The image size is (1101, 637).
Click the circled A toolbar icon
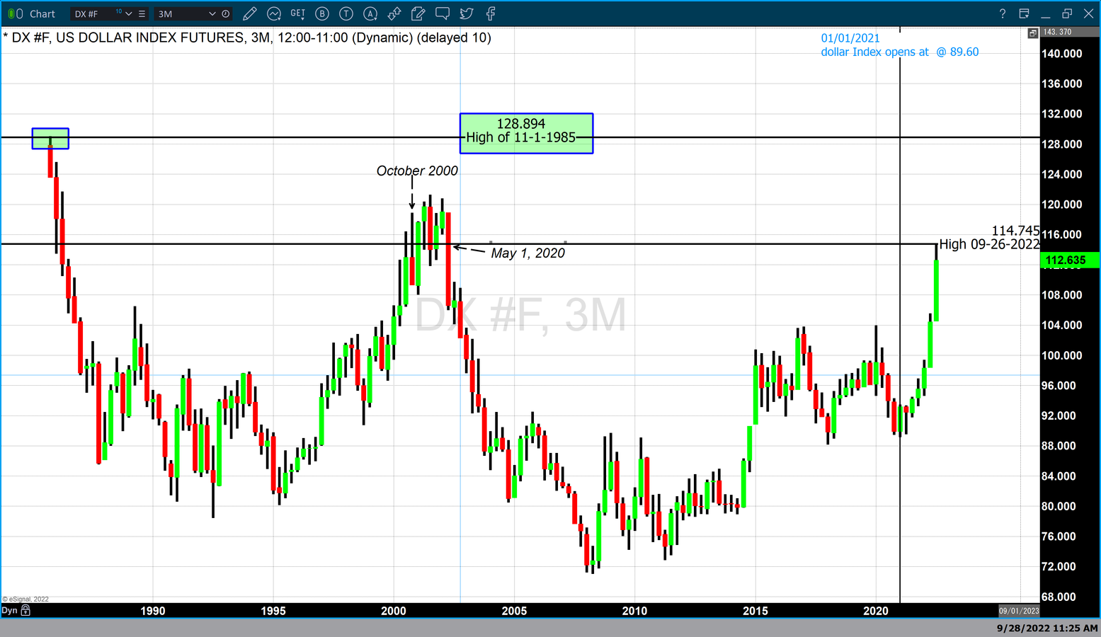(x=370, y=13)
